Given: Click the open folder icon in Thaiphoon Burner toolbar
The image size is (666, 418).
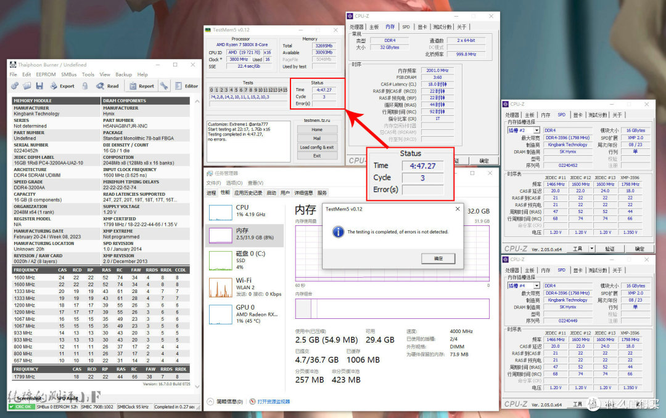Looking at the screenshot, I should (x=27, y=86).
